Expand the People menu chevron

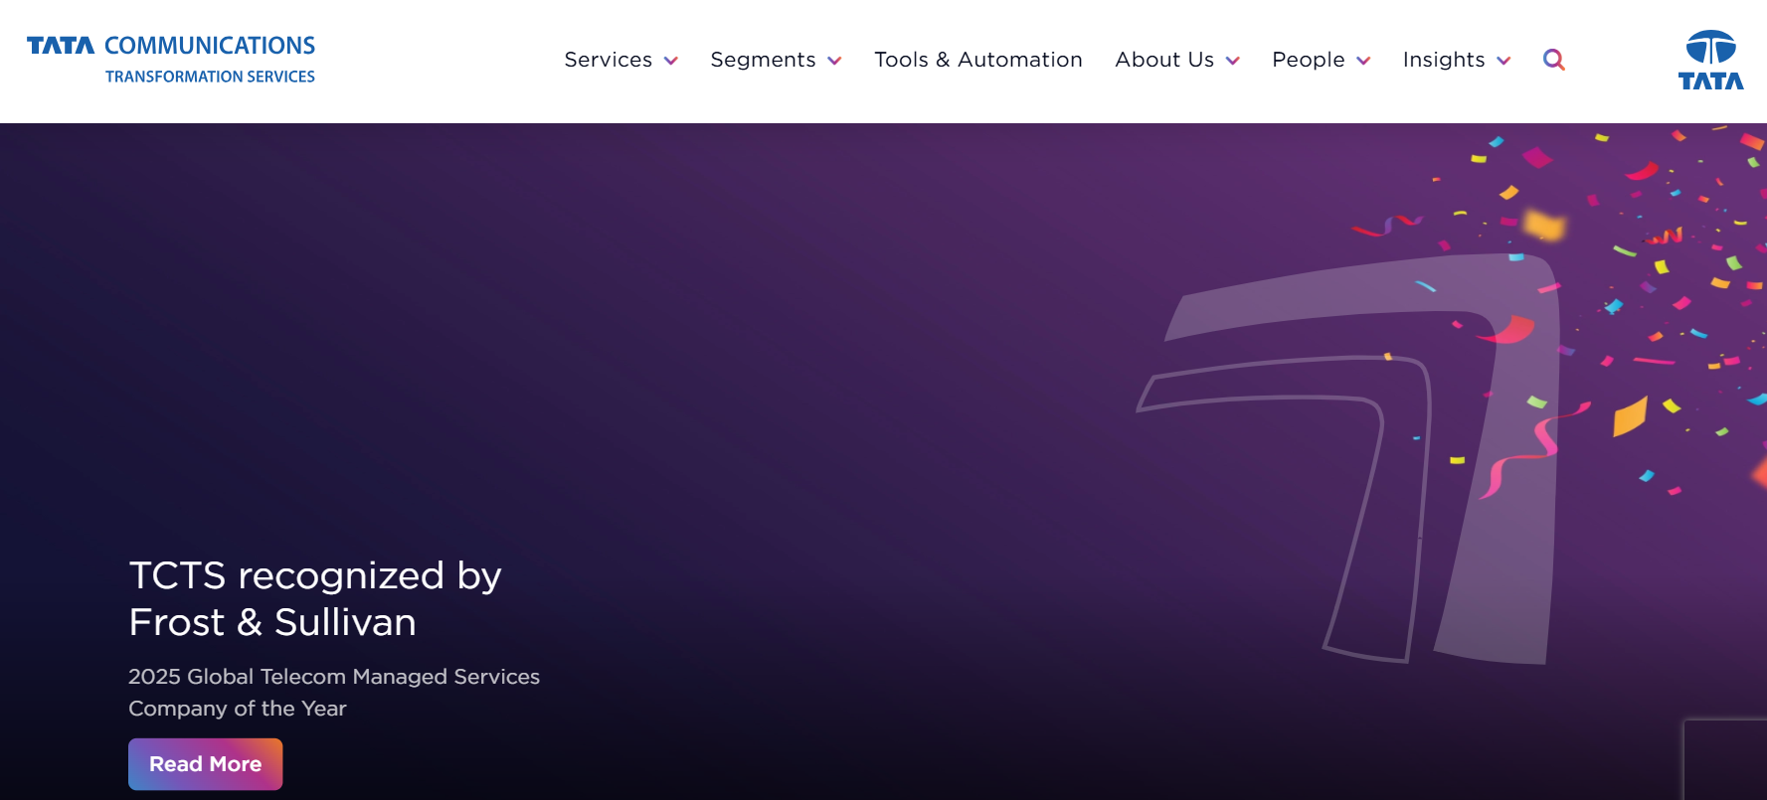coord(1363,62)
